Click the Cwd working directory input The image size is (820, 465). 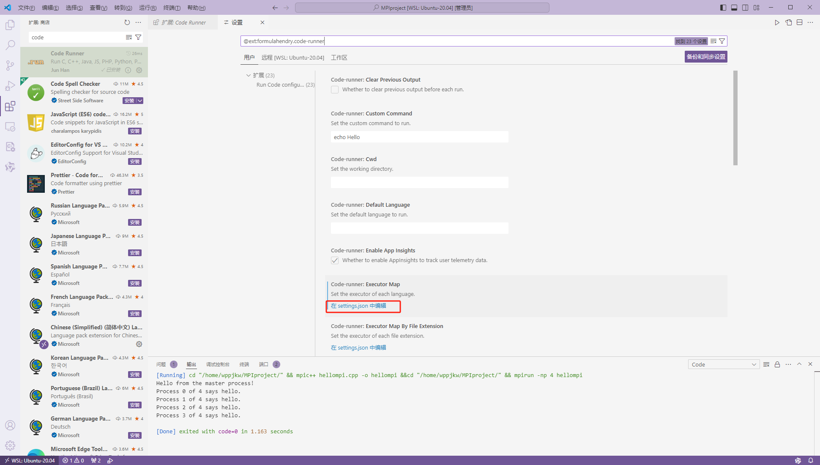tap(420, 183)
